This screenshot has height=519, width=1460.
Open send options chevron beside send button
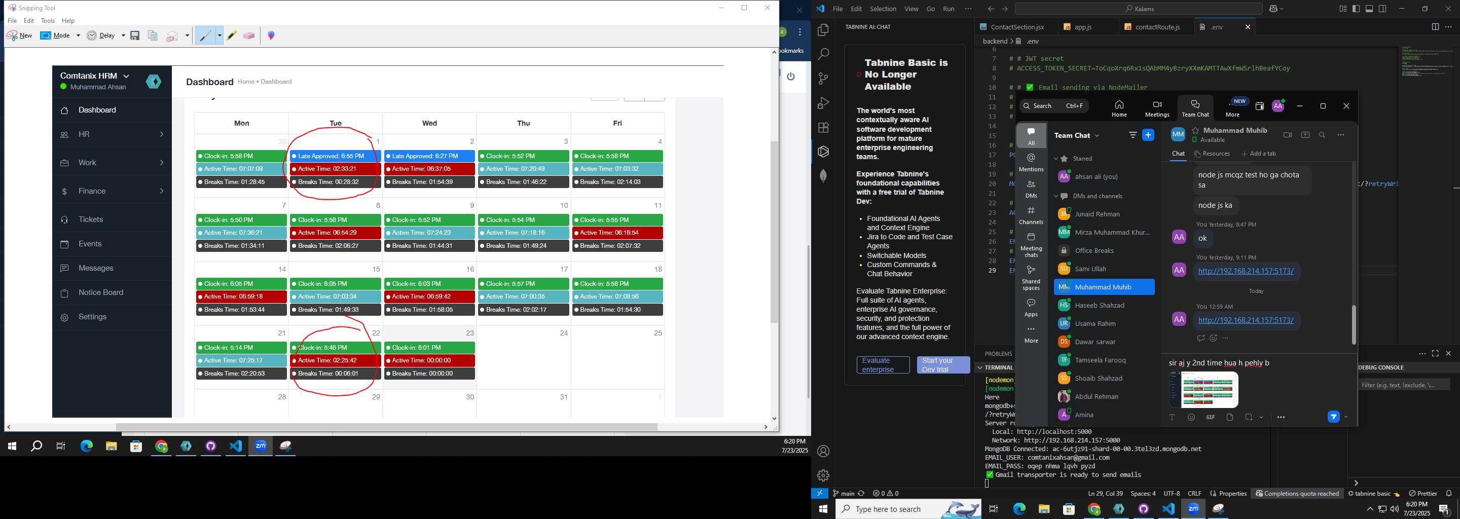(x=1346, y=417)
